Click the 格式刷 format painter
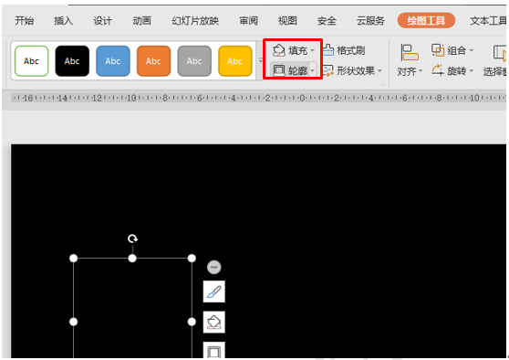The image size is (509, 360). coord(345,50)
